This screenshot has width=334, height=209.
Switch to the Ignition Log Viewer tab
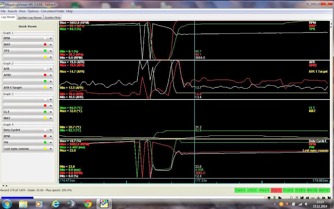pyautogui.click(x=30, y=18)
